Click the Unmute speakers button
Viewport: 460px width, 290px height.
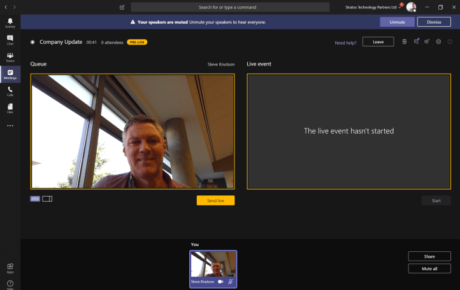point(397,22)
